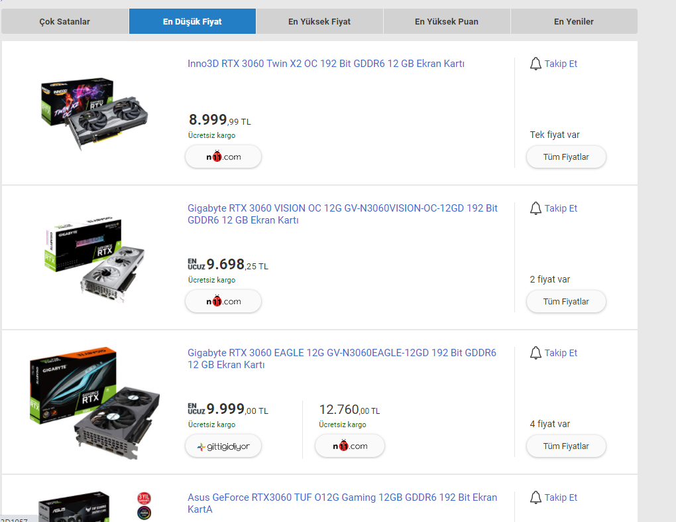Open n11.com store button for Inno3D card
676x522 pixels.
tap(223, 157)
